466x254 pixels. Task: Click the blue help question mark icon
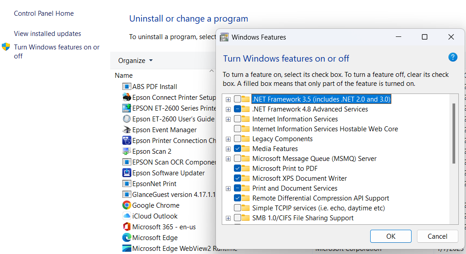pyautogui.click(x=453, y=58)
